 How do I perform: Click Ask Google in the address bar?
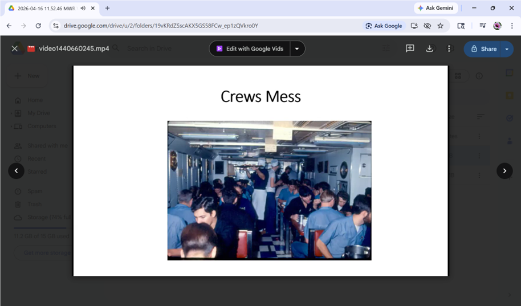click(384, 26)
